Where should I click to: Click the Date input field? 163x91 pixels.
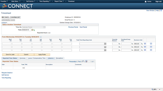(x=26, y=30)
